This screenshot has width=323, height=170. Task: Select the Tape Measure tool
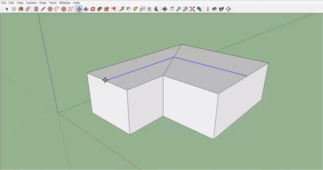click(x=122, y=9)
